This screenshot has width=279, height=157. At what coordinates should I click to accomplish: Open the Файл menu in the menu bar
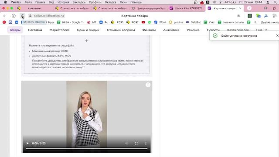click(x=28, y=2)
